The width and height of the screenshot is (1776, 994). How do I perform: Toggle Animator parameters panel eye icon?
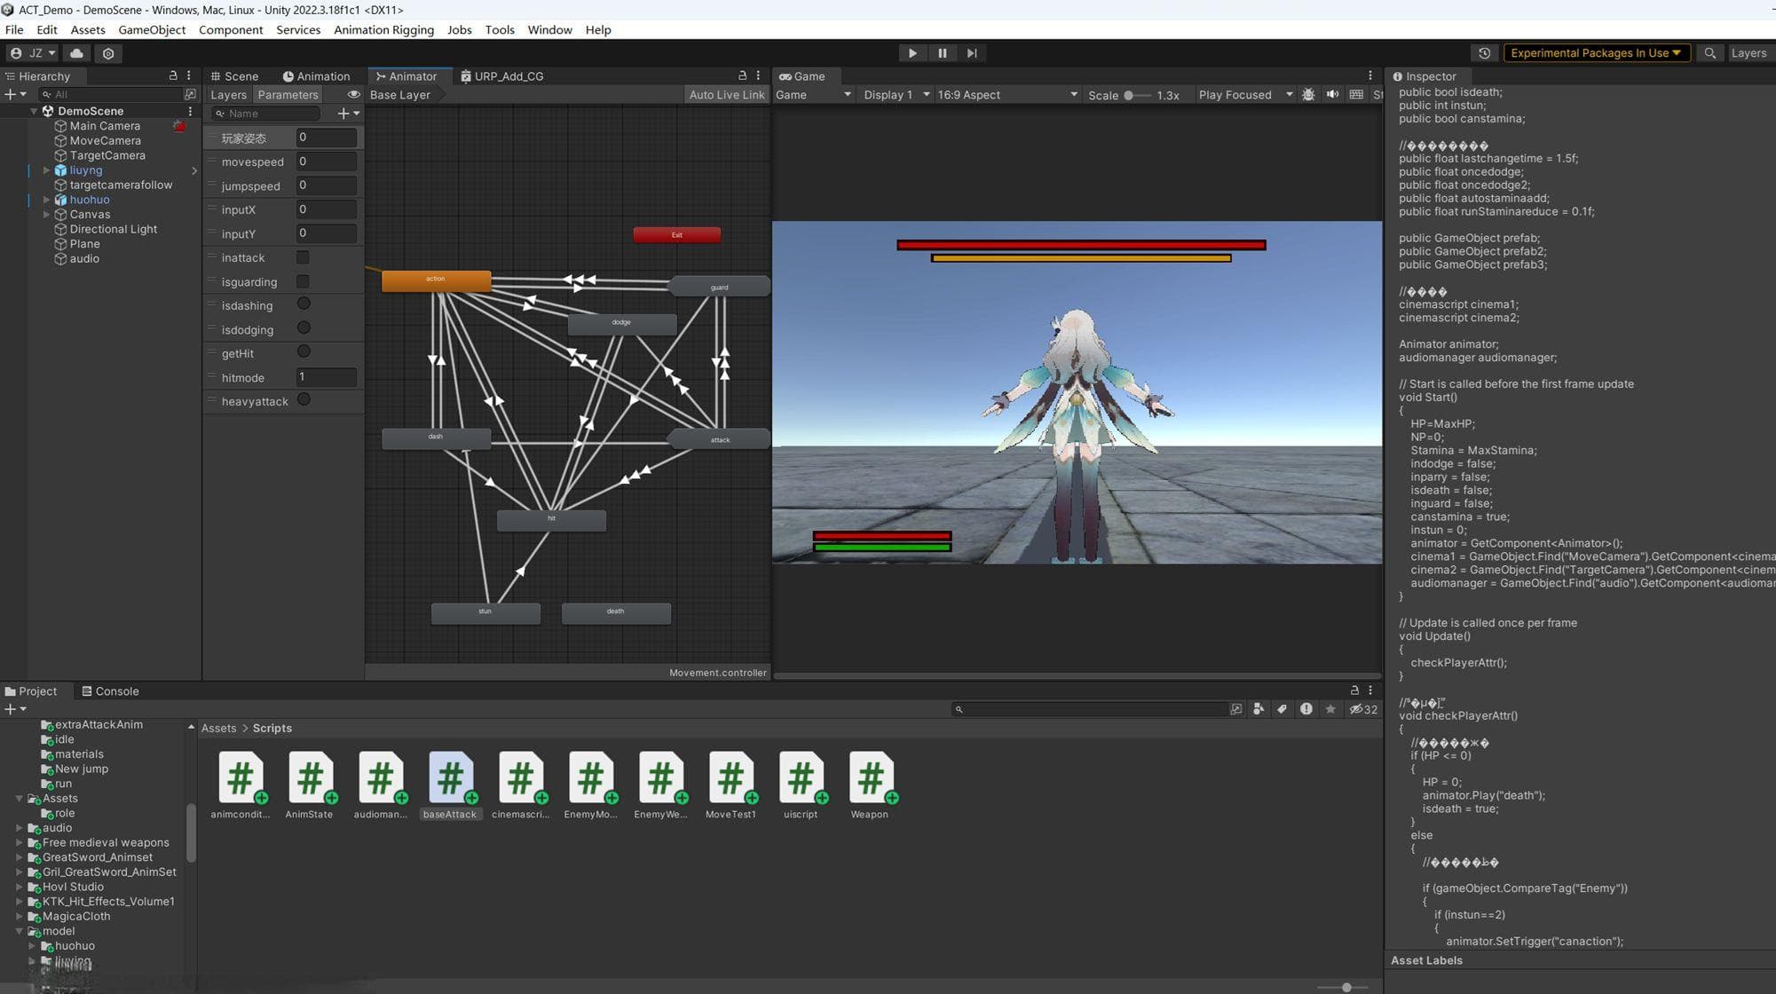pyautogui.click(x=353, y=94)
